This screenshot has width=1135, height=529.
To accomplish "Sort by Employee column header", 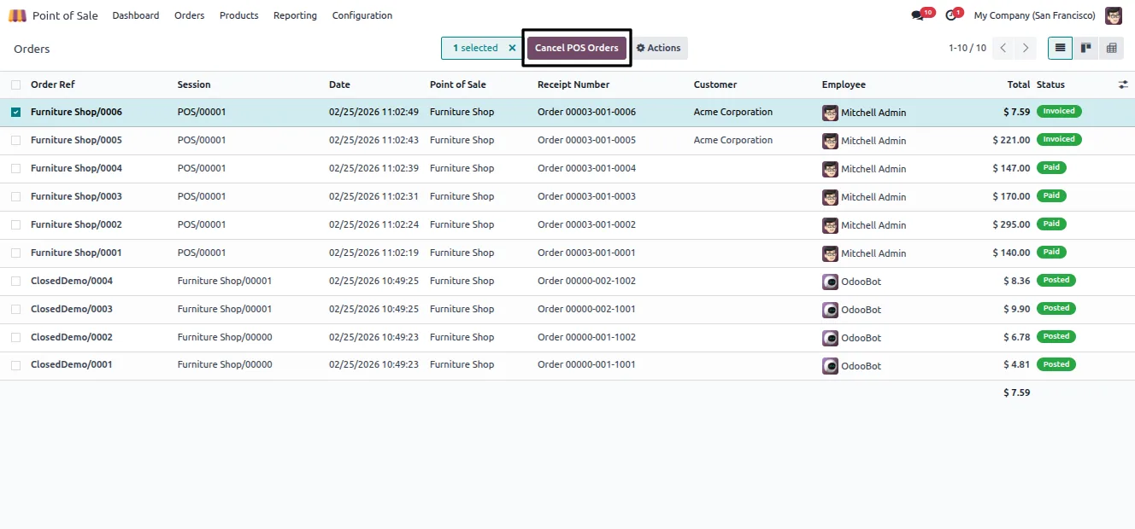I will 844,84.
